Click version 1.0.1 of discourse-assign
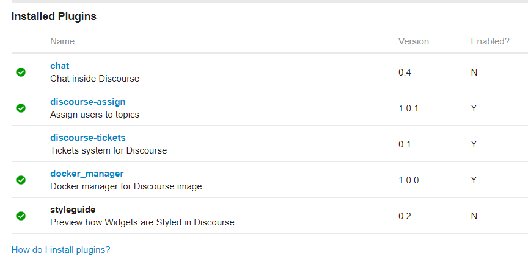This screenshot has width=528, height=265. tap(408, 108)
